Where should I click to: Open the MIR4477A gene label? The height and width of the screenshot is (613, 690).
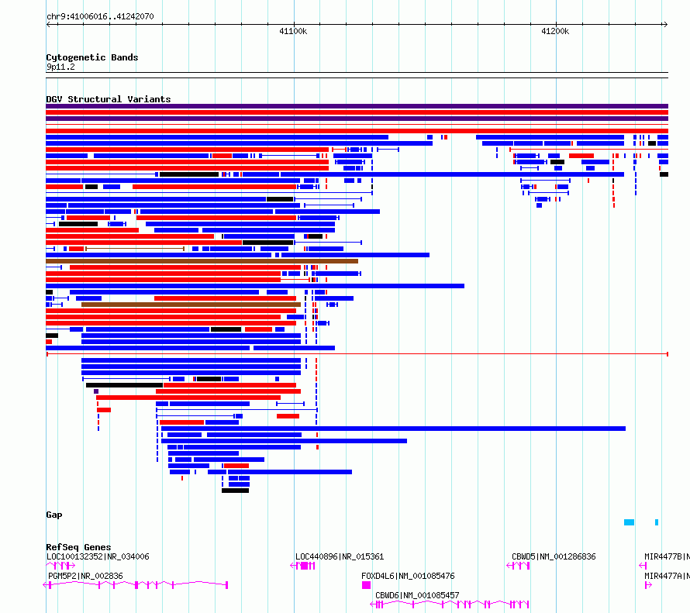coord(667,576)
